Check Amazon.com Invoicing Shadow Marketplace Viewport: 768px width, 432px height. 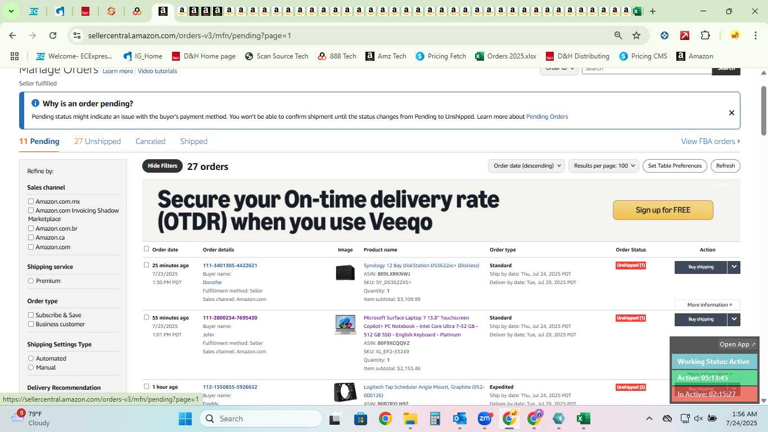coord(31,210)
